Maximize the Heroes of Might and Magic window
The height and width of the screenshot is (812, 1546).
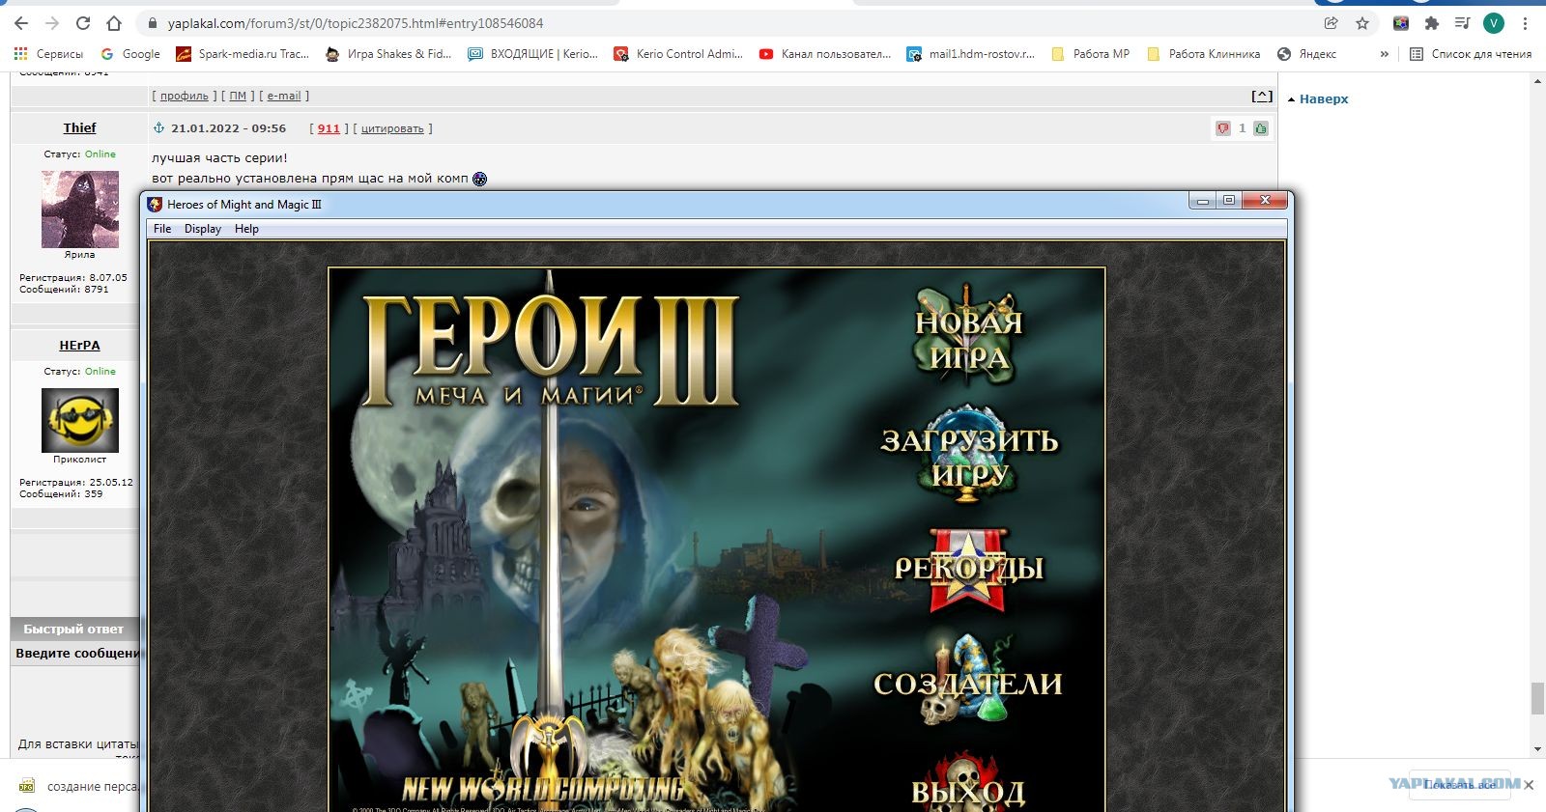coord(1229,201)
